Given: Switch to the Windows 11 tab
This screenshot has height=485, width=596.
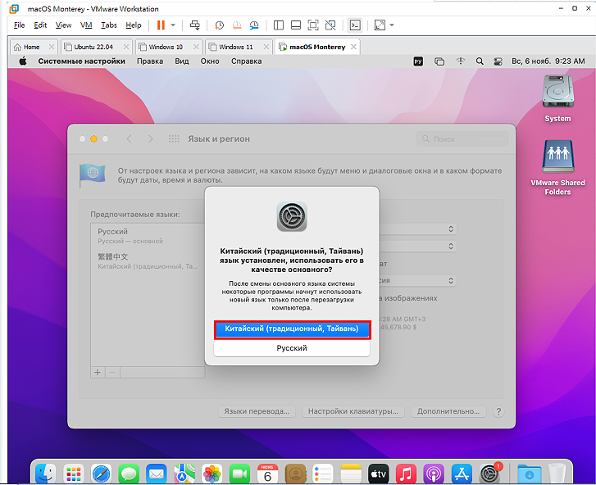Looking at the screenshot, I should (x=235, y=47).
